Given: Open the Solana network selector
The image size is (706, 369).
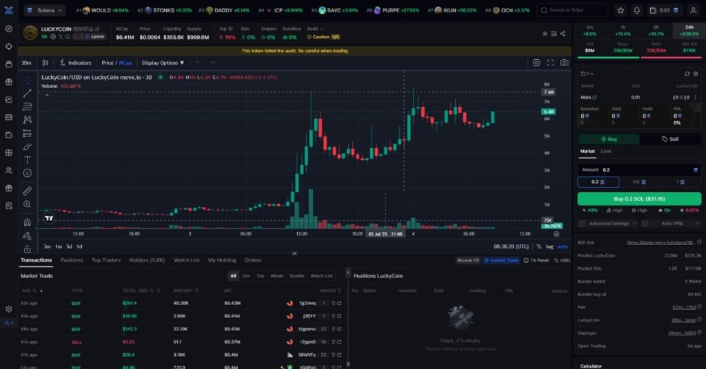Looking at the screenshot, I should tap(45, 10).
